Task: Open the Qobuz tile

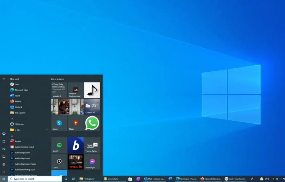Action: click(x=59, y=162)
